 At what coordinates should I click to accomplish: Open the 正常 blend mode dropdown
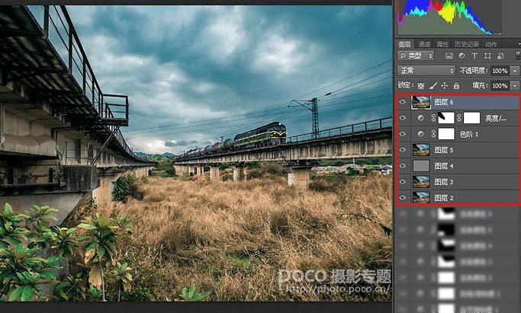(426, 71)
